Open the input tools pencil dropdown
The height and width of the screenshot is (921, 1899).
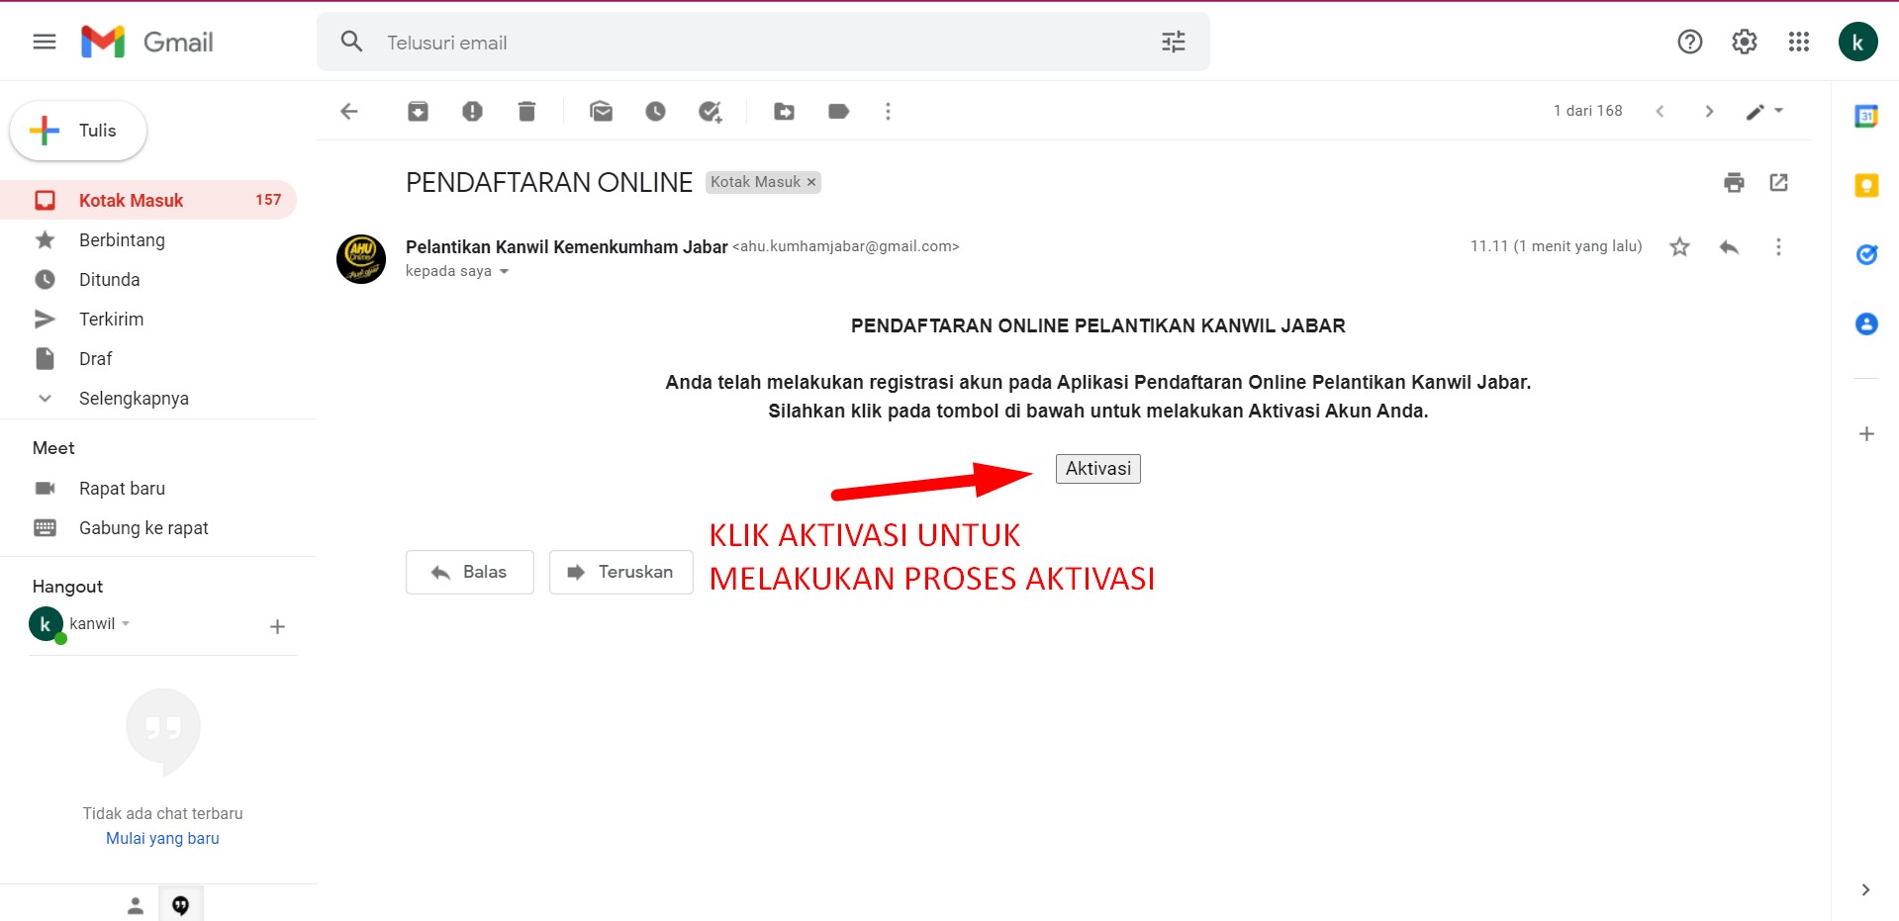(x=1764, y=112)
